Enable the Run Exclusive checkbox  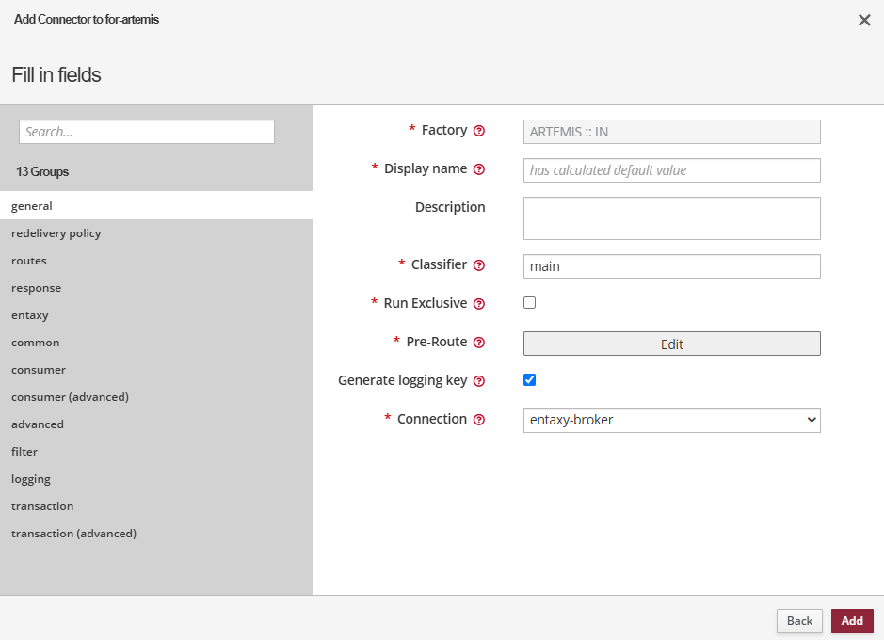point(529,303)
